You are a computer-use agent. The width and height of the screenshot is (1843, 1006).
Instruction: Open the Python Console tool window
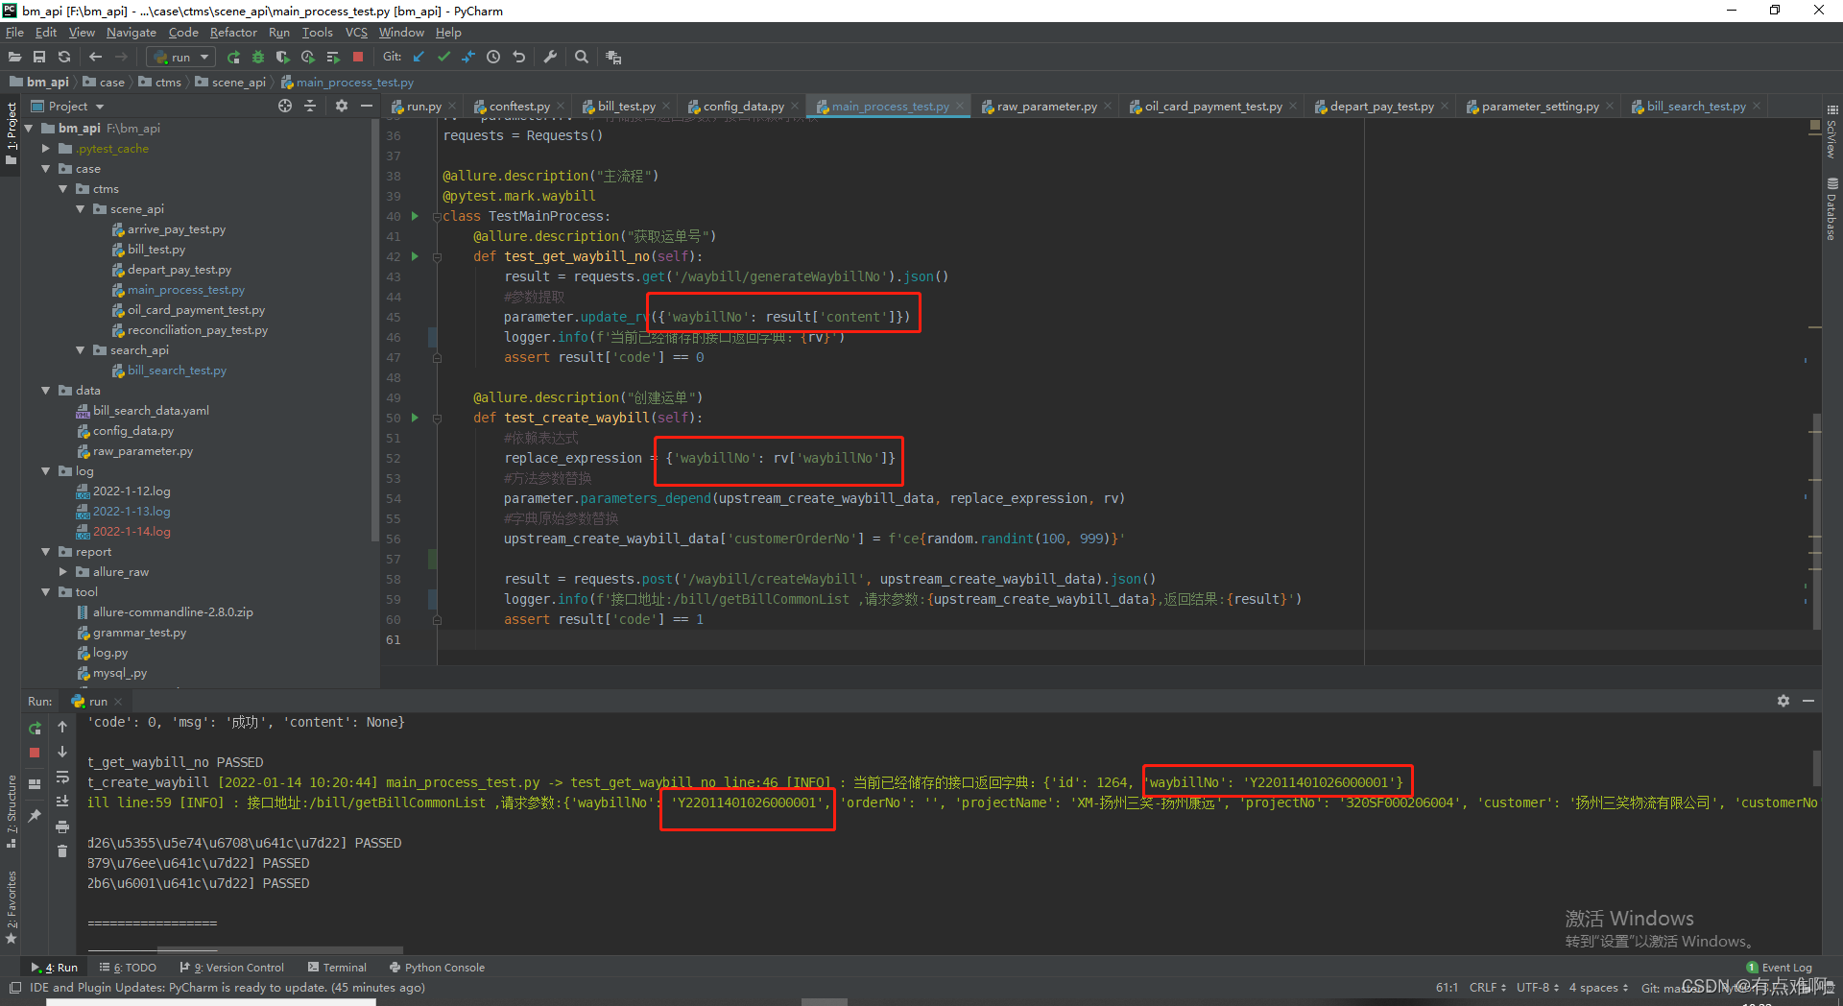437,968
